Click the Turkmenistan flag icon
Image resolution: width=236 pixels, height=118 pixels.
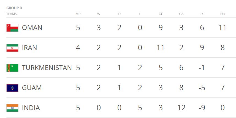point(12,68)
